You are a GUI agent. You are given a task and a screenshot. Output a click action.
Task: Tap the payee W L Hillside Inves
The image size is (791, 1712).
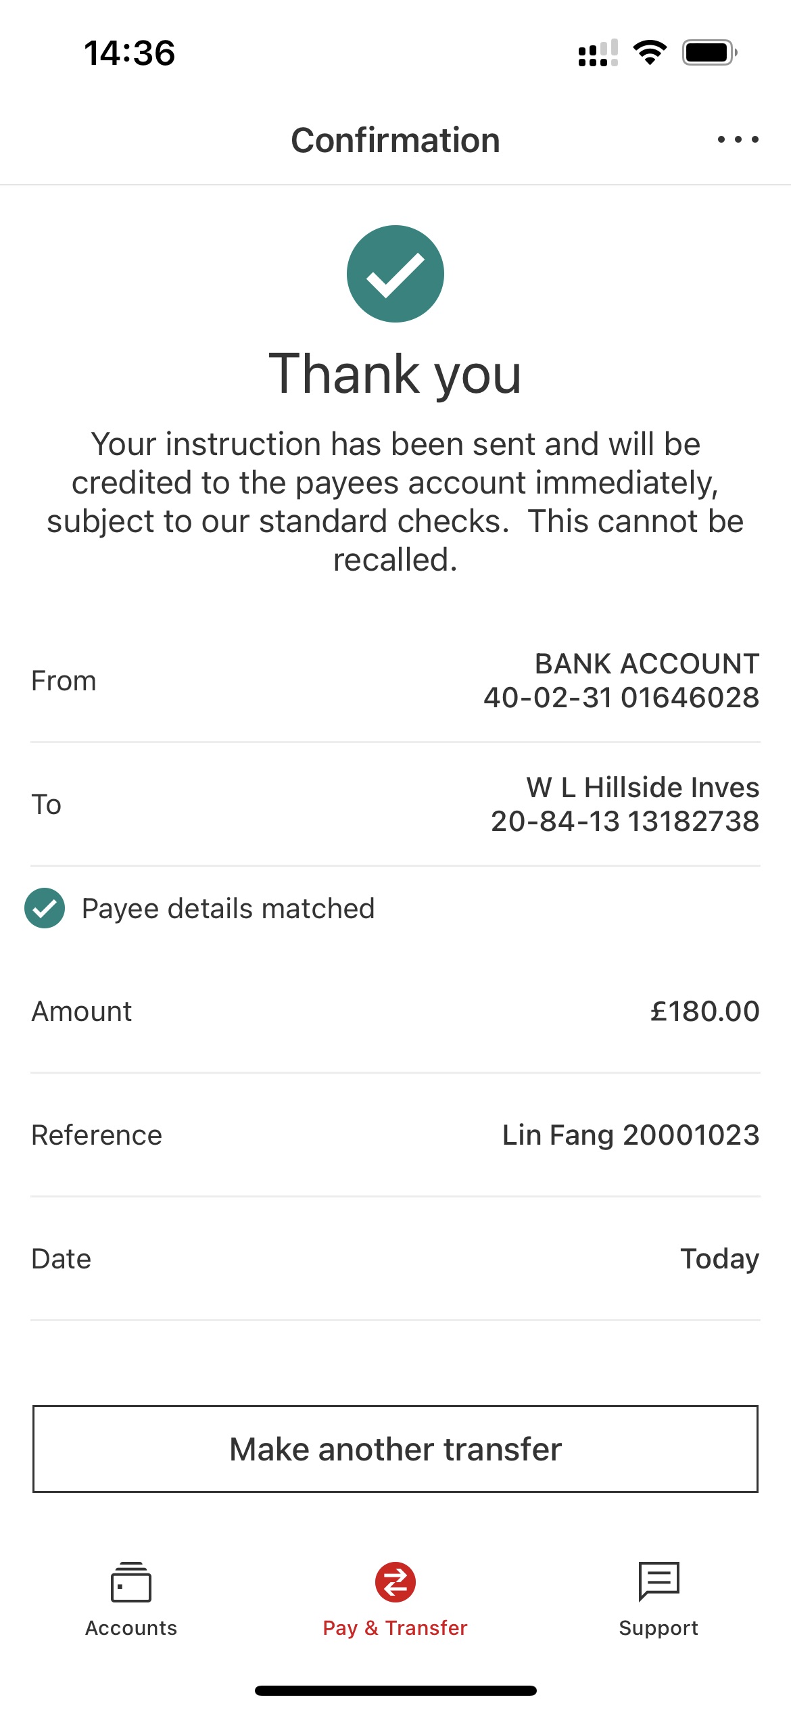(x=642, y=788)
